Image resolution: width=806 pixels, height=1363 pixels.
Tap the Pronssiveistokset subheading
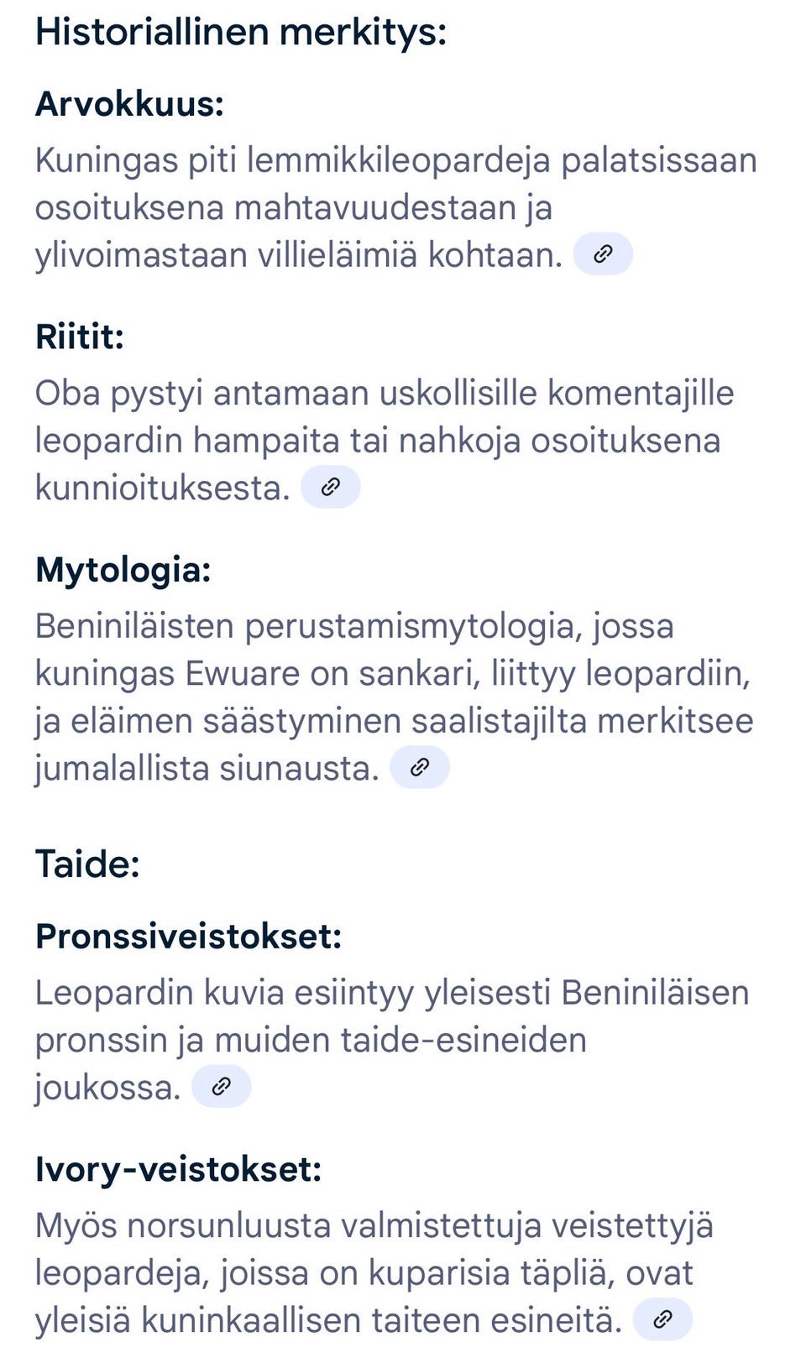point(189,936)
